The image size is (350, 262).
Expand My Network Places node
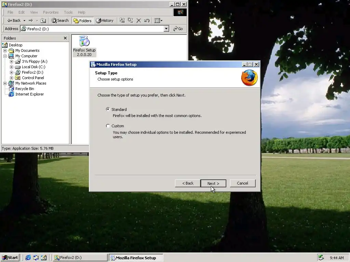click(x=5, y=83)
